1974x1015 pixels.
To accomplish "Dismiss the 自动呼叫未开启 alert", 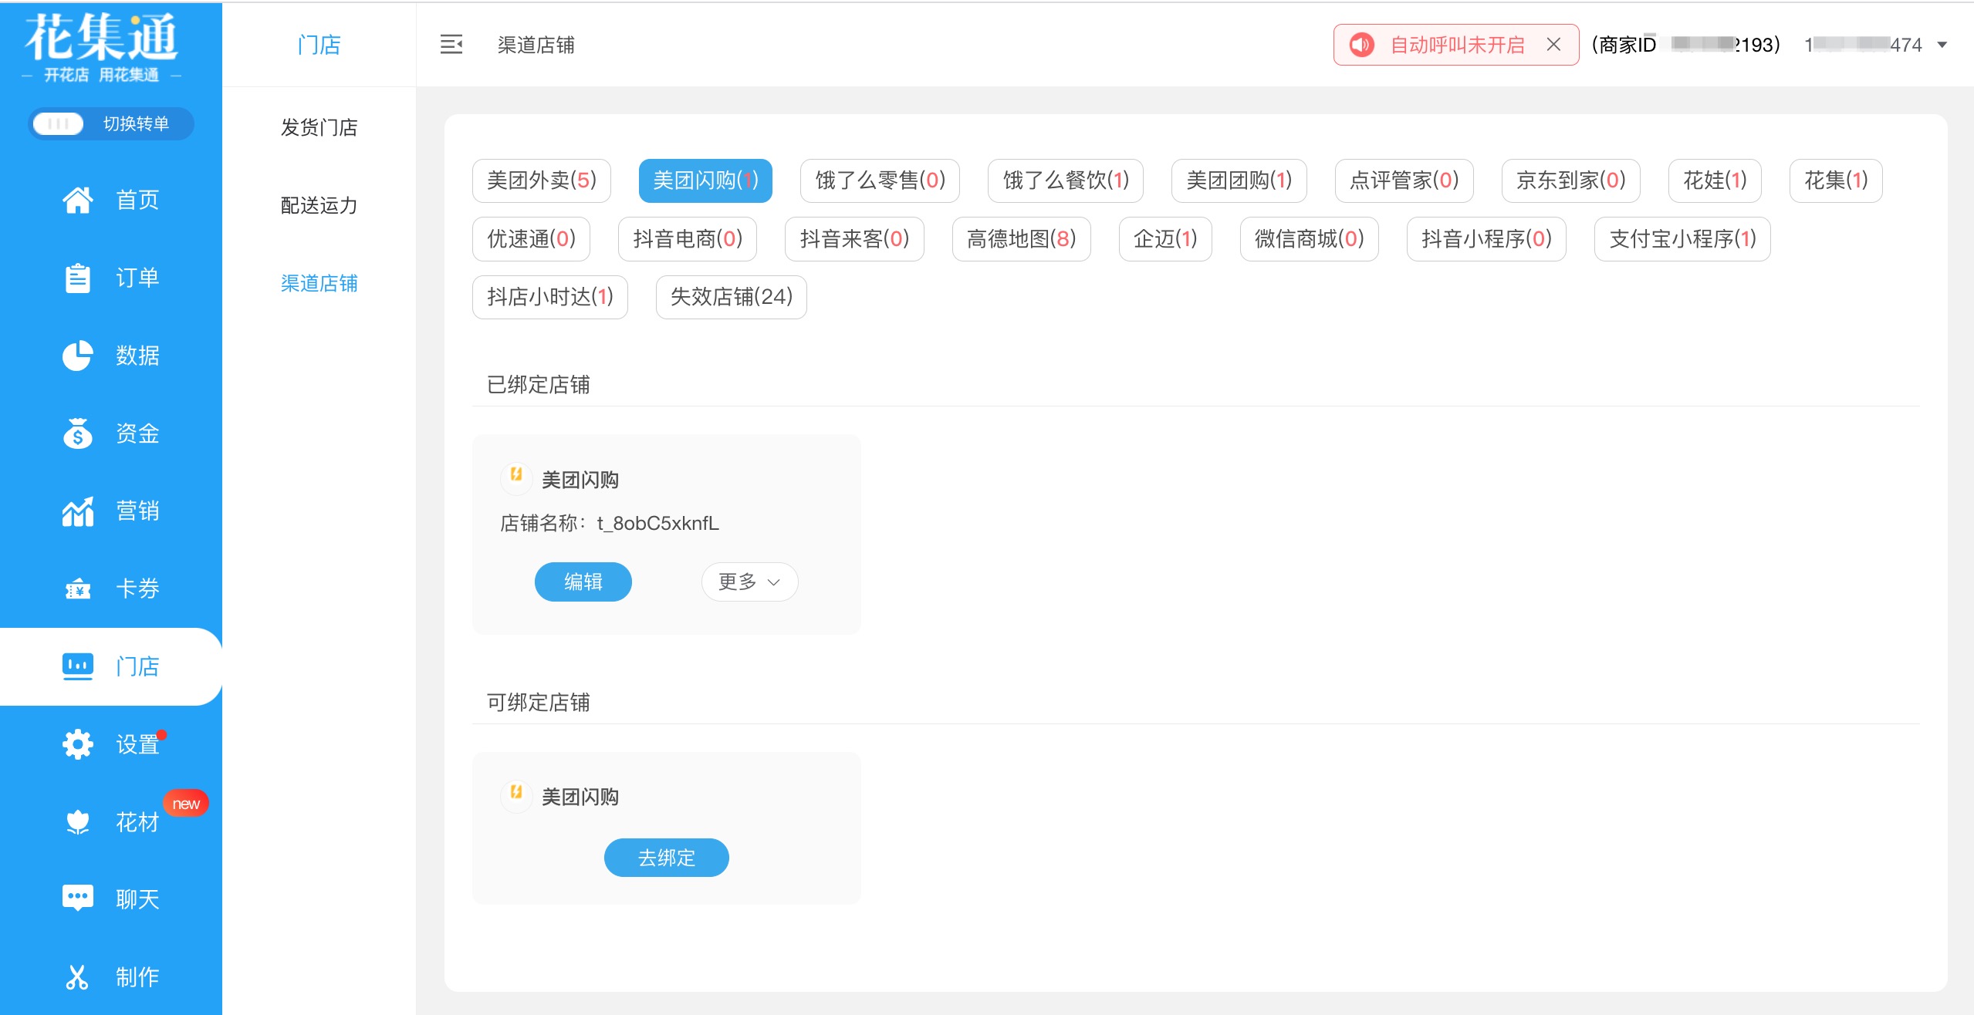I will click(1553, 45).
